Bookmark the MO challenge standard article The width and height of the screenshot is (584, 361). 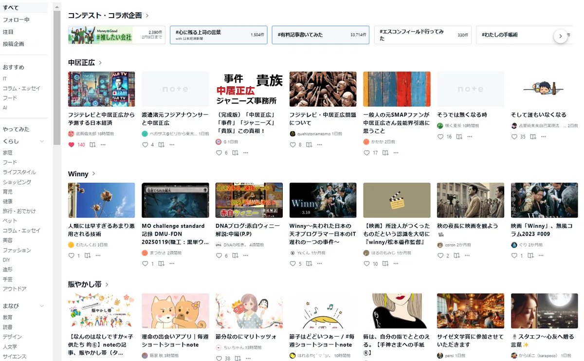pyautogui.click(x=161, y=263)
